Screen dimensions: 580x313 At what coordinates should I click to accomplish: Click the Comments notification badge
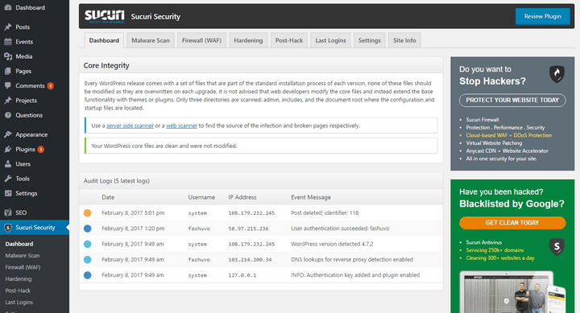click(51, 86)
